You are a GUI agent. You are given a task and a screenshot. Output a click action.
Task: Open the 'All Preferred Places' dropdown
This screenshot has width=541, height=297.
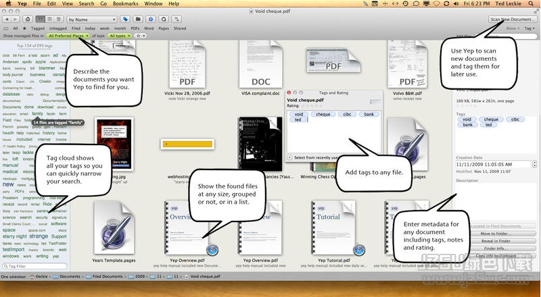68,36
